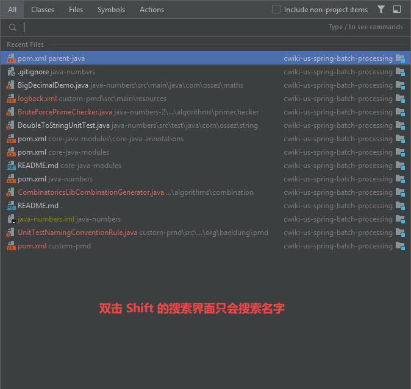The height and width of the screenshot is (389, 411).
Task: Open CombinatoricsLibCombinationGenerator.java result
Action: coord(205,192)
